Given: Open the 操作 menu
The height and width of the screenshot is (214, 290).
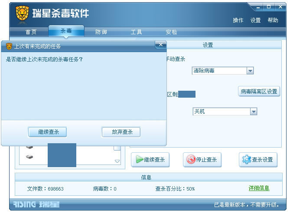Looking at the screenshot, I should (x=238, y=20).
